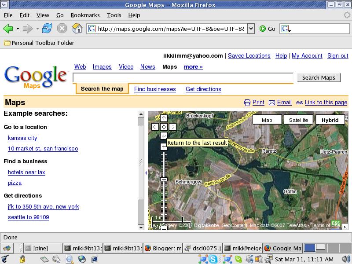This screenshot has width=352, height=264.
Task: Open the URL bar history dropdown
Action: [251, 29]
